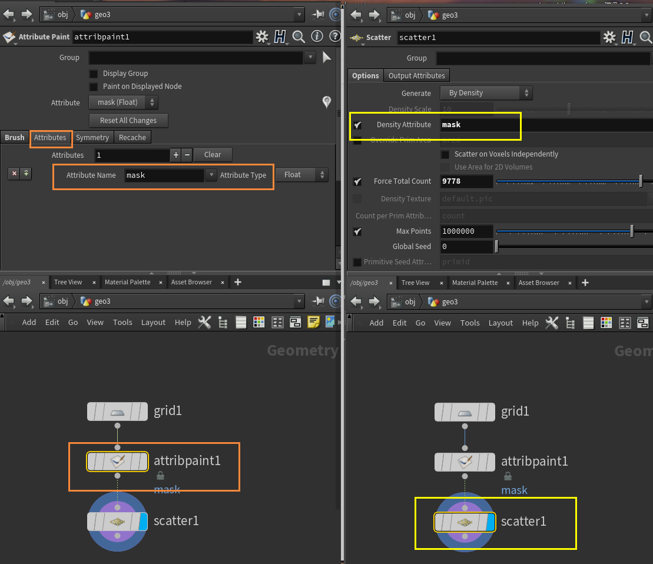Select grid1 node in left network
The width and height of the screenshot is (653, 564).
click(x=117, y=412)
